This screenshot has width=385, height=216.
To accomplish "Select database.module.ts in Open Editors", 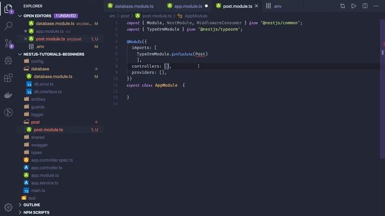I will tap(55, 23).
